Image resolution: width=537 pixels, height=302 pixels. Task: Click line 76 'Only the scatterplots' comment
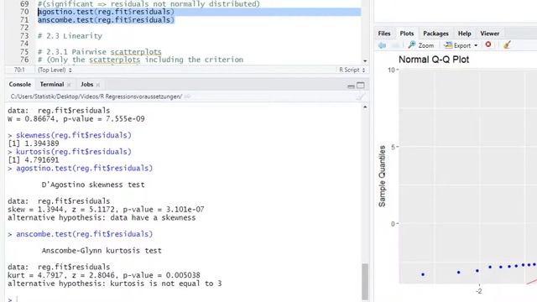[x=140, y=60]
